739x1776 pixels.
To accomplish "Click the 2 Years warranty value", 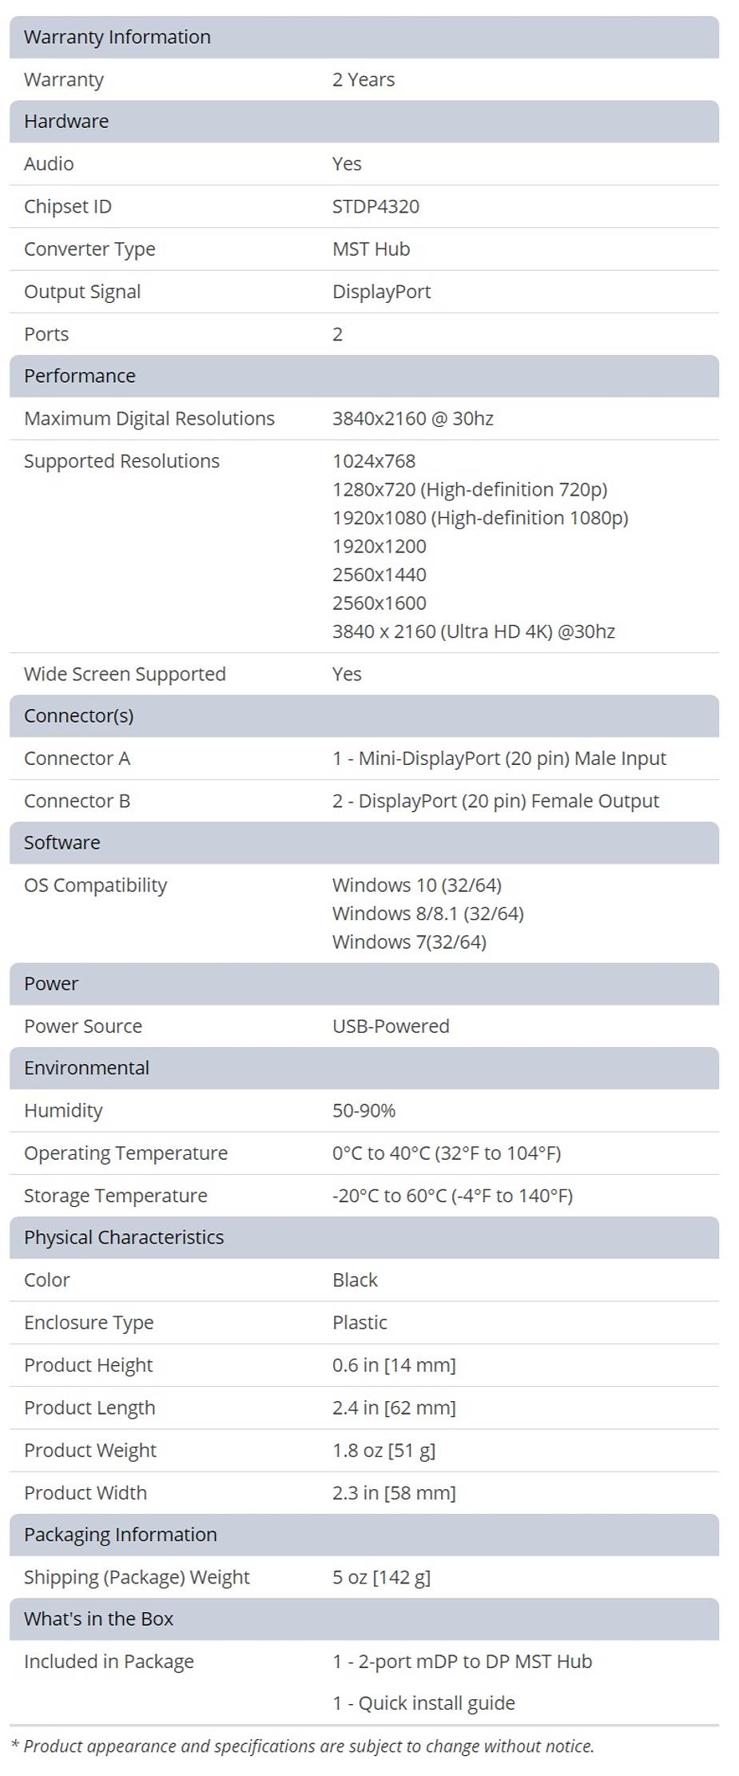I will (x=364, y=79).
